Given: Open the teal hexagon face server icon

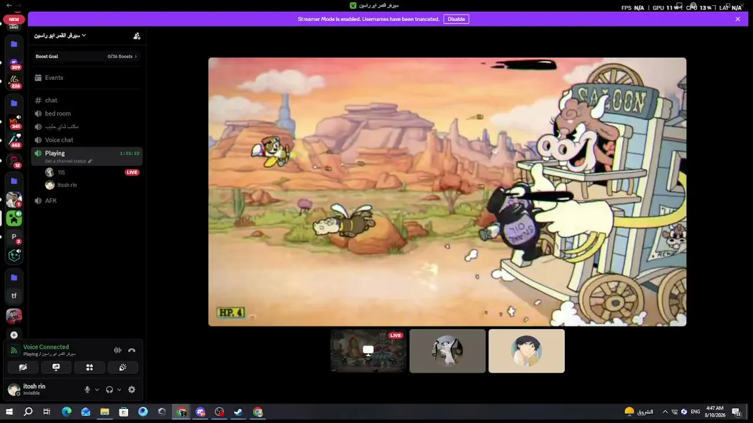Looking at the screenshot, I should pyautogui.click(x=14, y=255).
